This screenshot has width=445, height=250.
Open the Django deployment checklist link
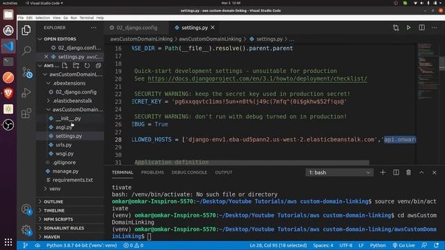tap(257, 78)
